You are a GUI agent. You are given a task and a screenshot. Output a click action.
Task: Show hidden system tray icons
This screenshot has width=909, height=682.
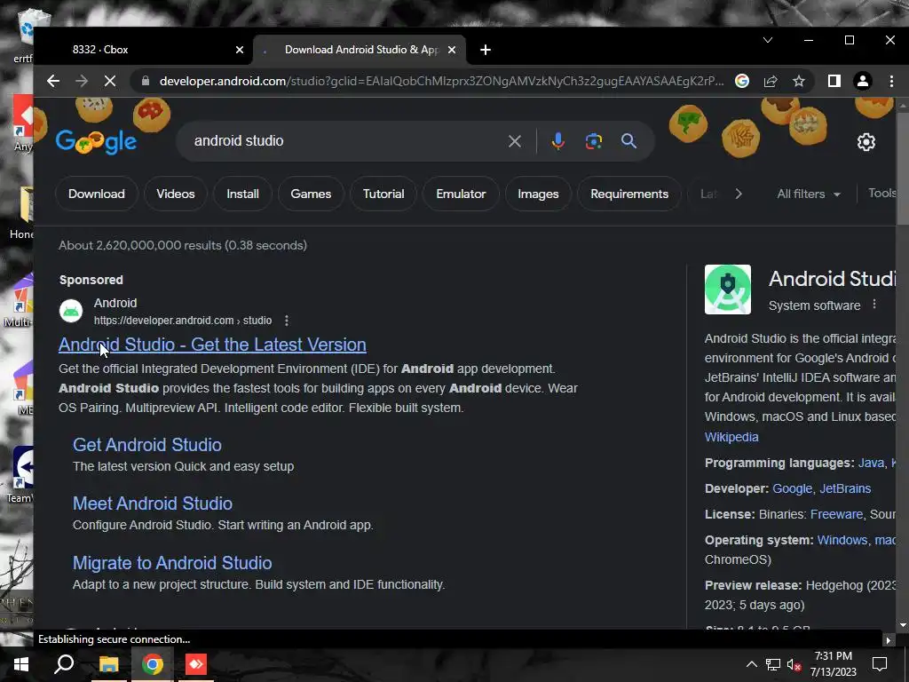pyautogui.click(x=751, y=664)
